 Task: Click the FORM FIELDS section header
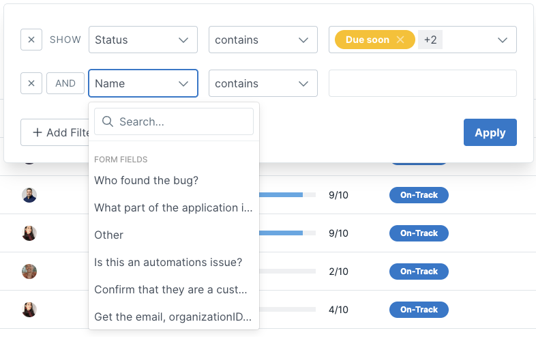tap(121, 160)
